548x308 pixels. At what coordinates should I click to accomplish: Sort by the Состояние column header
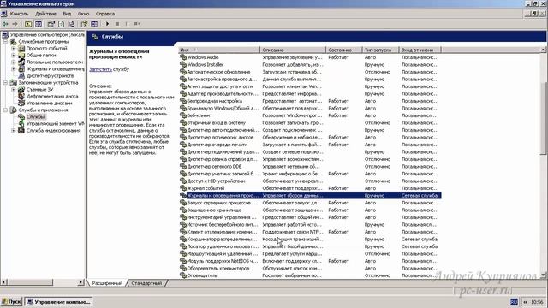click(x=343, y=50)
